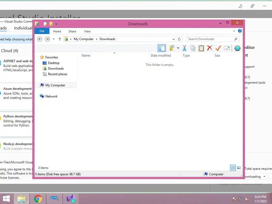Open the Home ribbon tab
272x204 pixels.
57,31
